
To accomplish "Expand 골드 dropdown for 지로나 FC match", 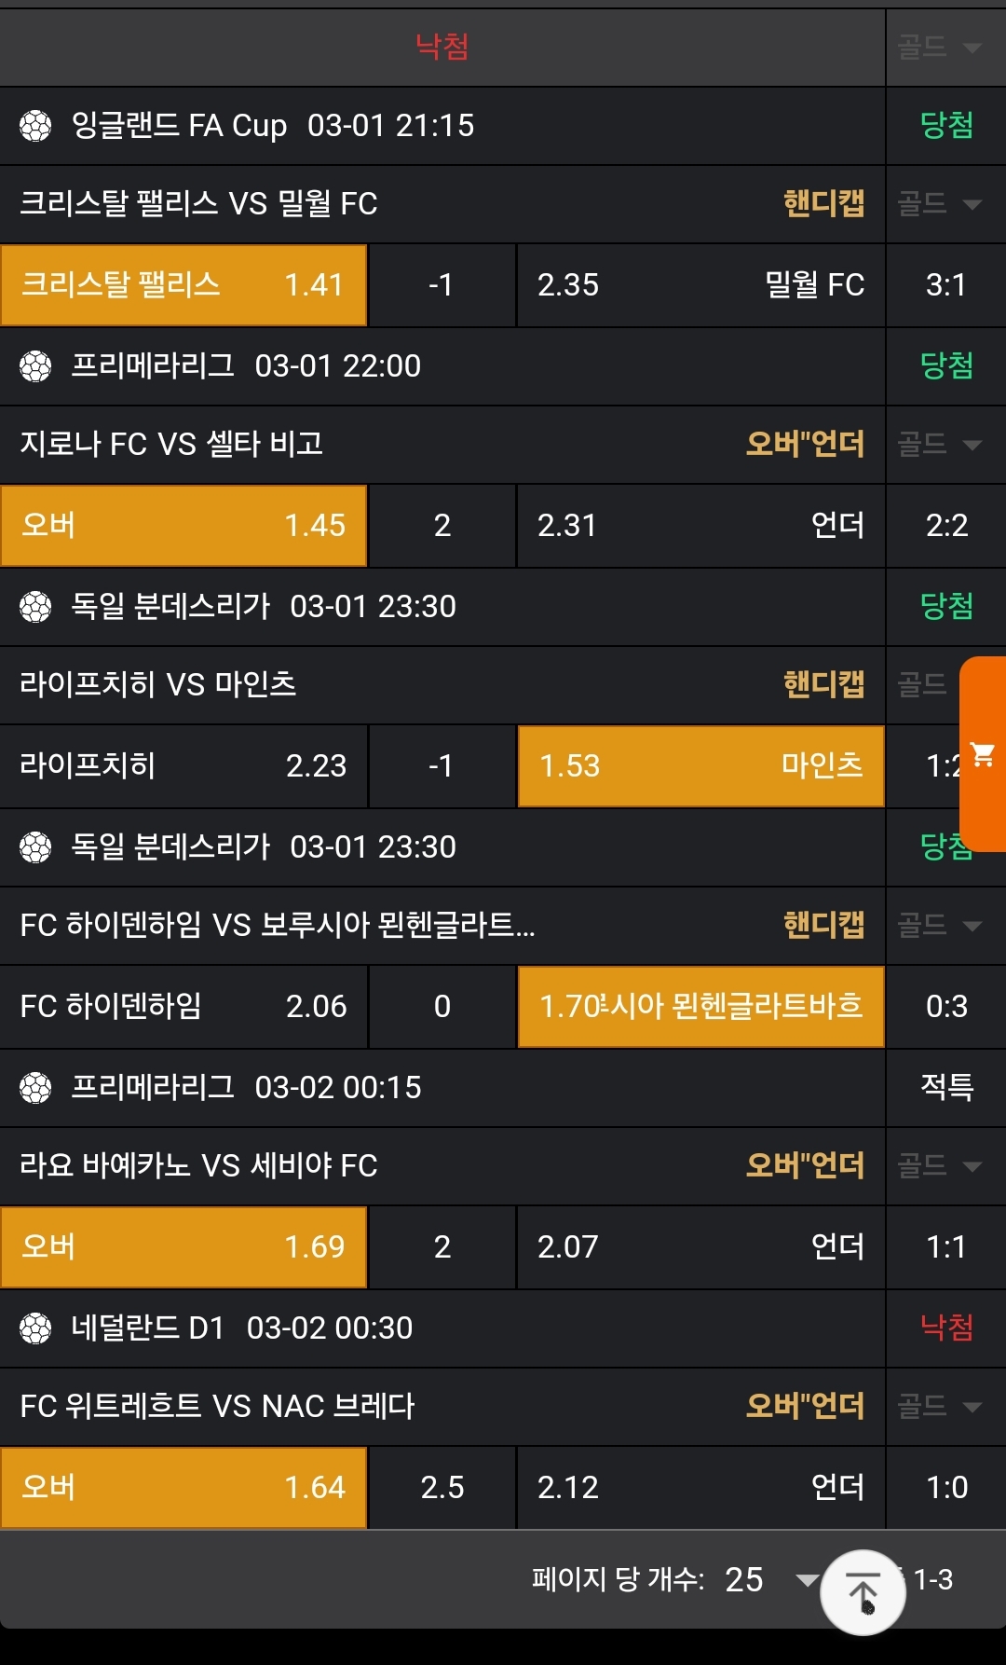I will coord(941,445).
